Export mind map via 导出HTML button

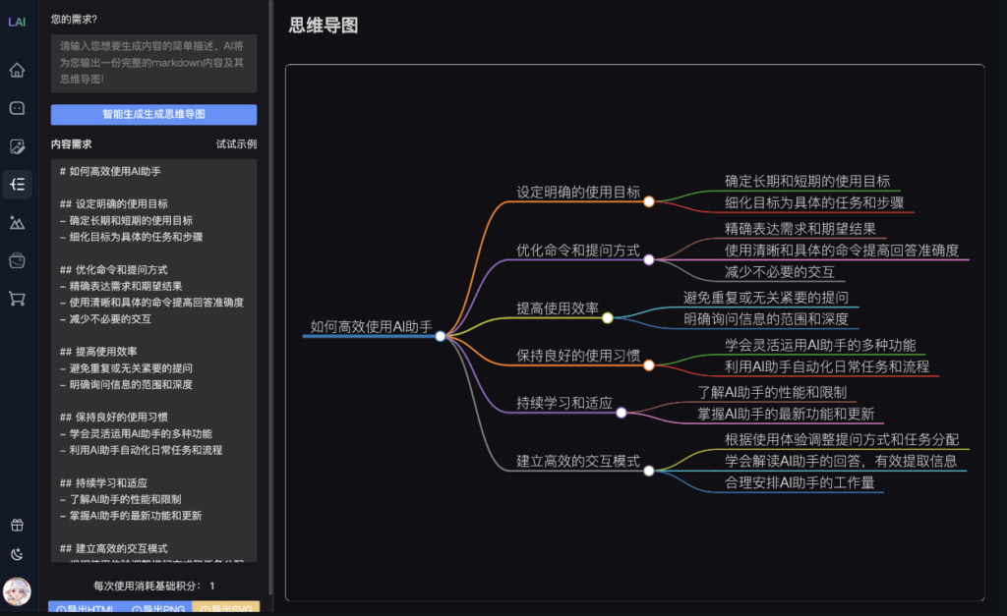click(84, 609)
